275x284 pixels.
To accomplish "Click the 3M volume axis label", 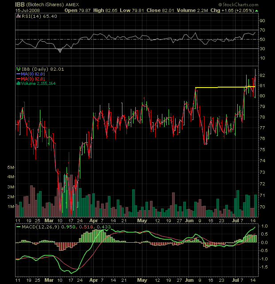I will 11,187.
